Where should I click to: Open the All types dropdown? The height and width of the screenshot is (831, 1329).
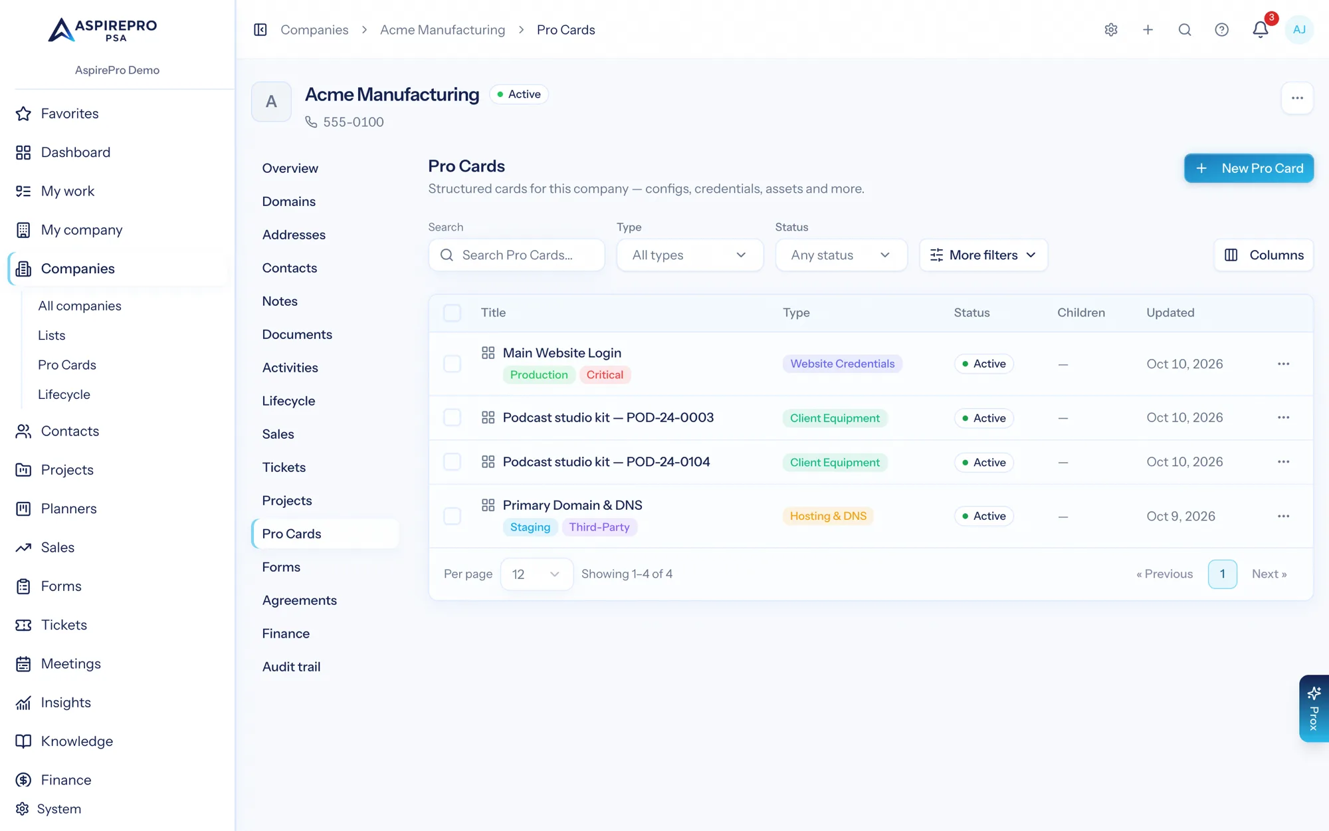click(x=690, y=255)
